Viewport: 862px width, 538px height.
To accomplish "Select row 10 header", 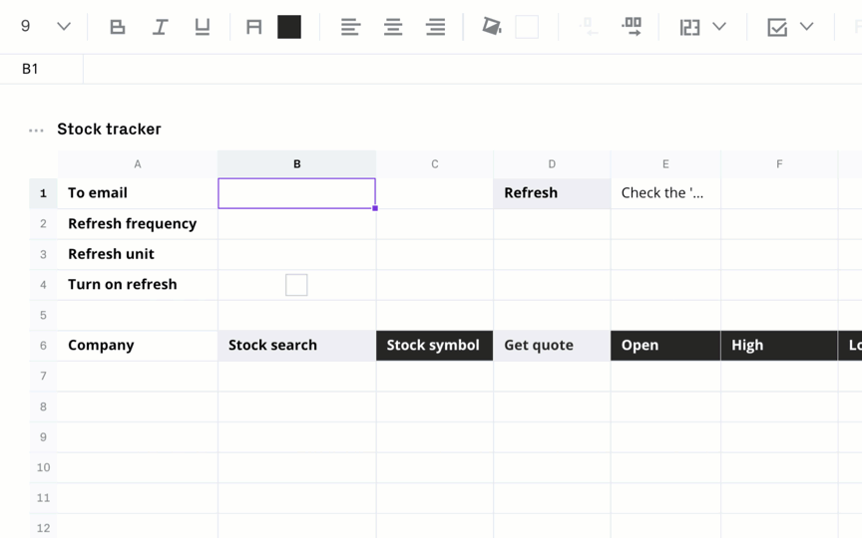I will pyautogui.click(x=43, y=467).
